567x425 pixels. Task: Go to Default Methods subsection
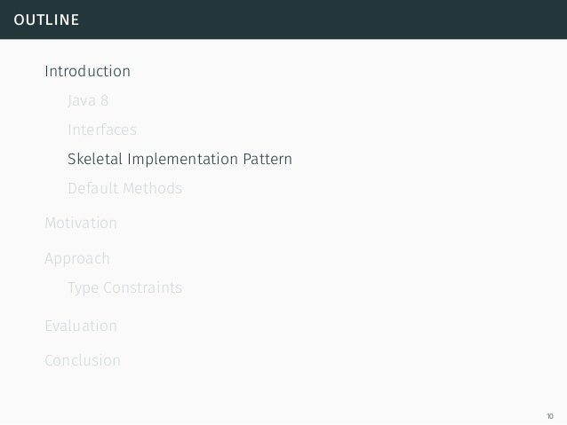click(x=124, y=188)
